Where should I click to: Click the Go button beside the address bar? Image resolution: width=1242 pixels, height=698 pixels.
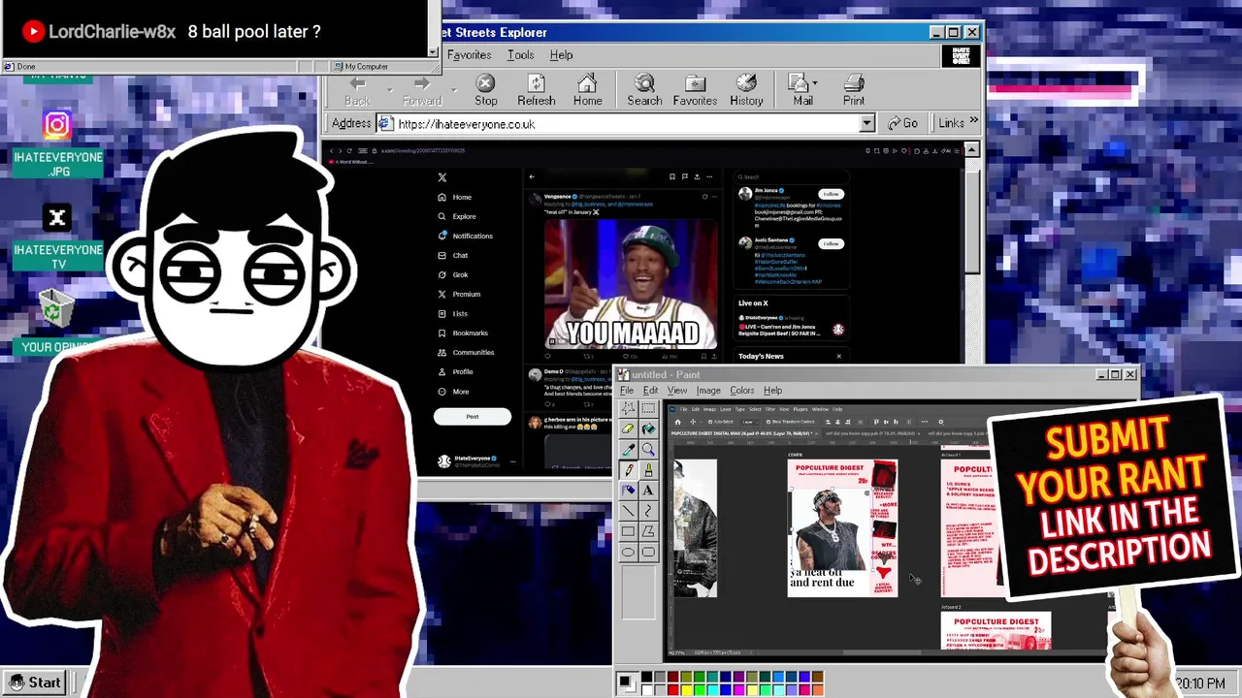click(x=902, y=123)
